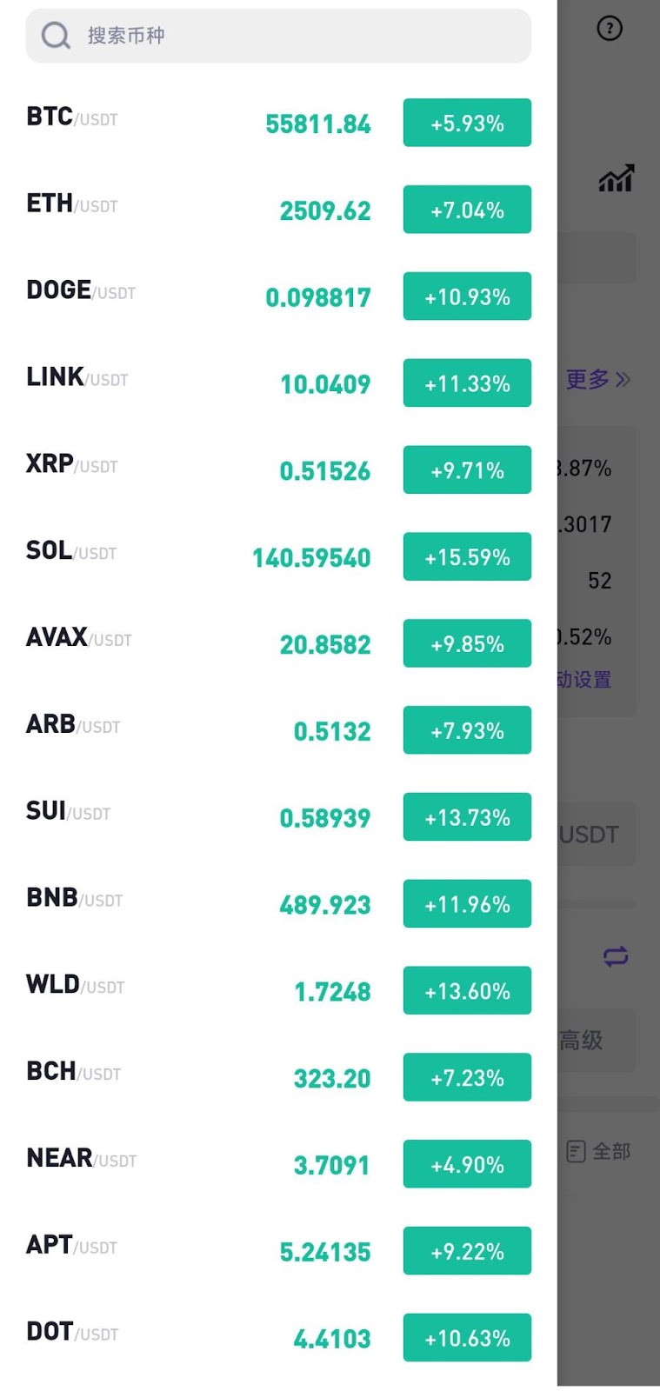Screen dimensions: 660x1391
Task: Select the BTC/USDT trading pair
Action: [x=72, y=117]
